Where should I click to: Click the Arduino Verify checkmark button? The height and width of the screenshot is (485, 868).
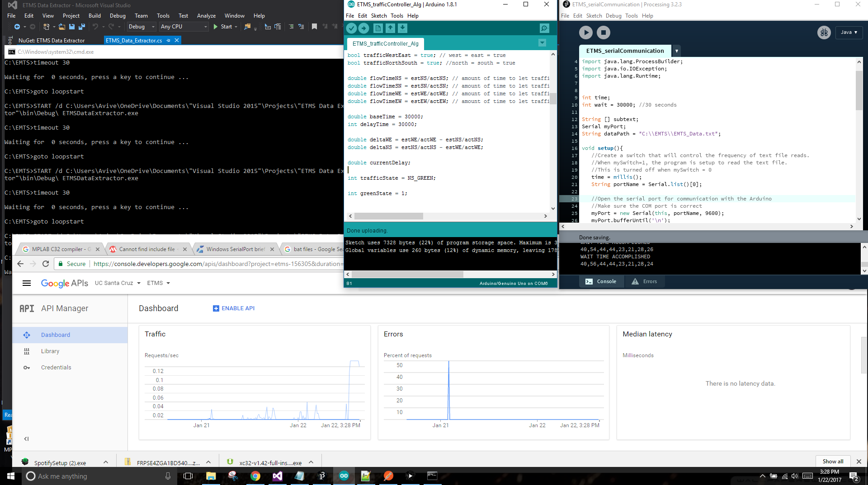[351, 28]
